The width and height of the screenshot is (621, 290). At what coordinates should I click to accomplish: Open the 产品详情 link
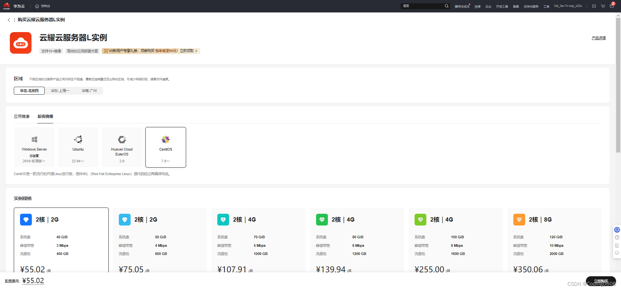(599, 38)
